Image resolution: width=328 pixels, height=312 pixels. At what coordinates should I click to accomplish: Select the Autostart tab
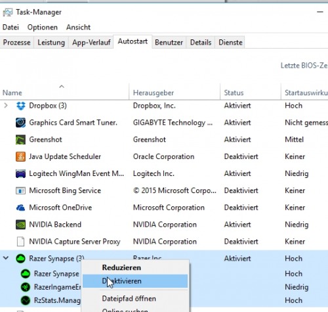coord(133,41)
